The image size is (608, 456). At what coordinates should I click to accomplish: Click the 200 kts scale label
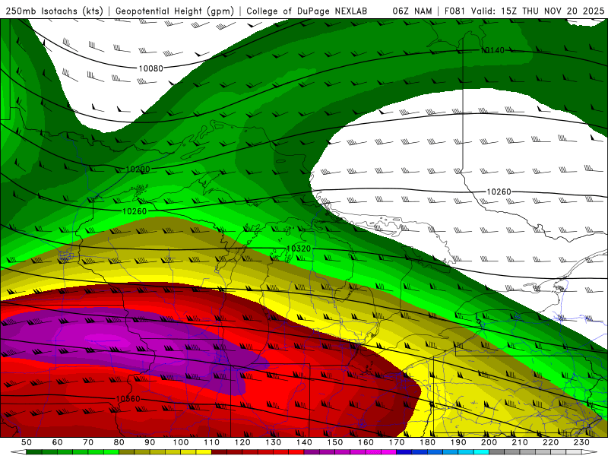tap(489, 442)
